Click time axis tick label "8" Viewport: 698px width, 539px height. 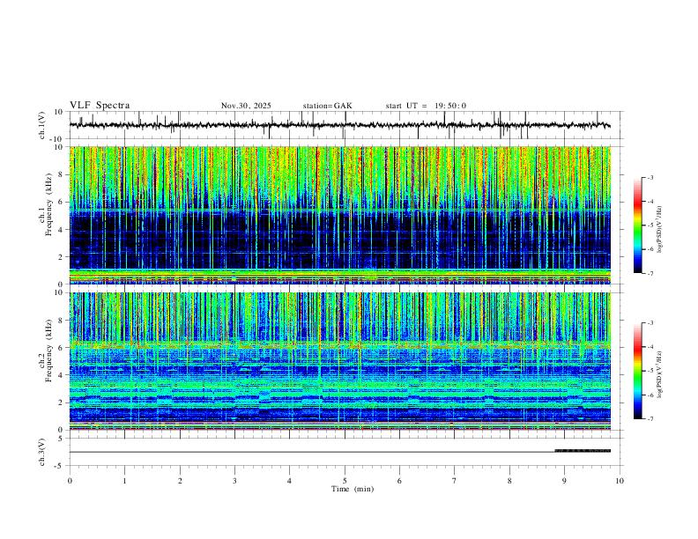point(509,481)
